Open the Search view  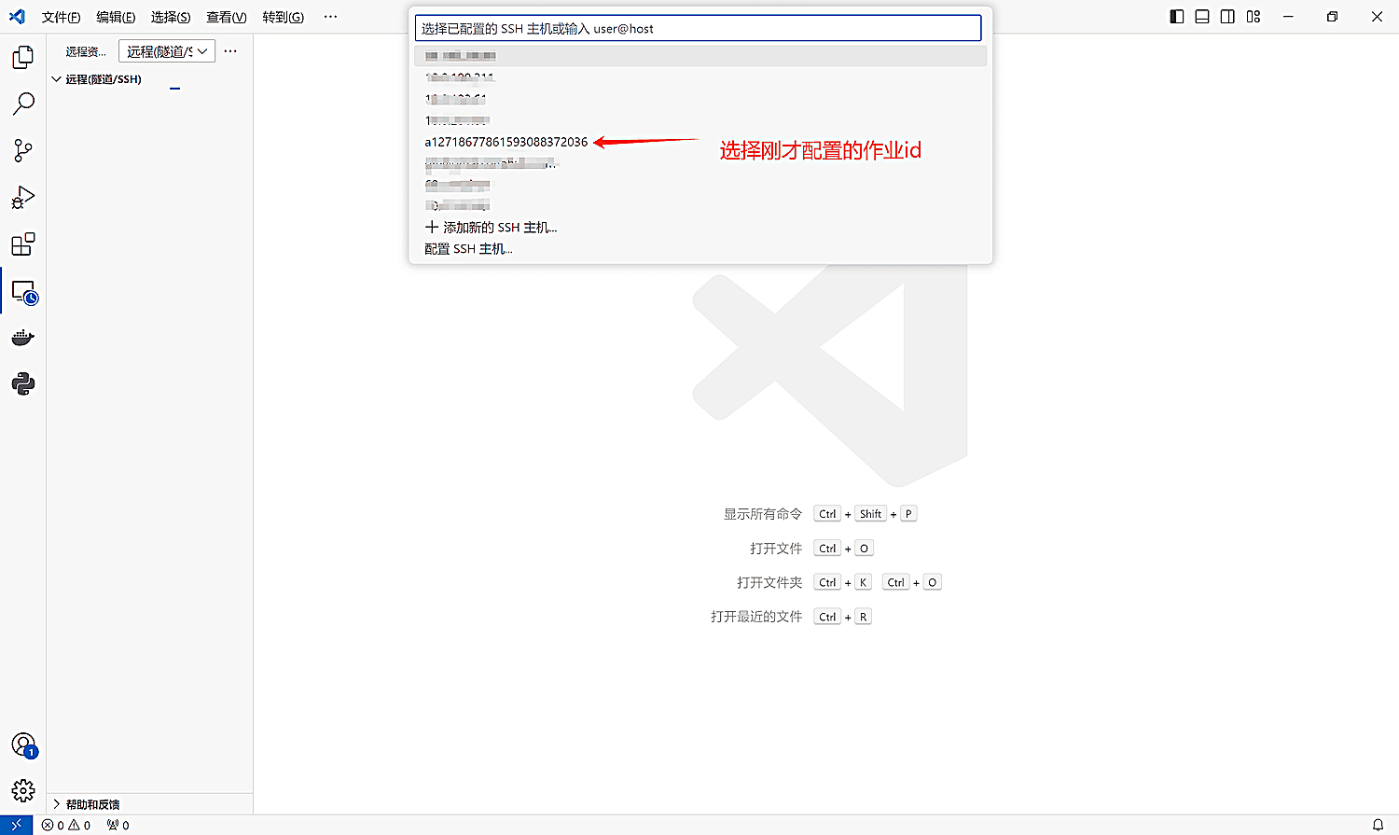(x=23, y=104)
